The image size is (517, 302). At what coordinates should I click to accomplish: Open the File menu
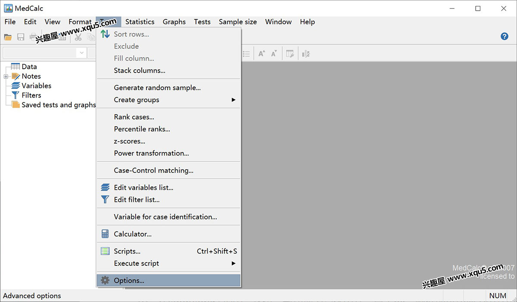(x=10, y=22)
